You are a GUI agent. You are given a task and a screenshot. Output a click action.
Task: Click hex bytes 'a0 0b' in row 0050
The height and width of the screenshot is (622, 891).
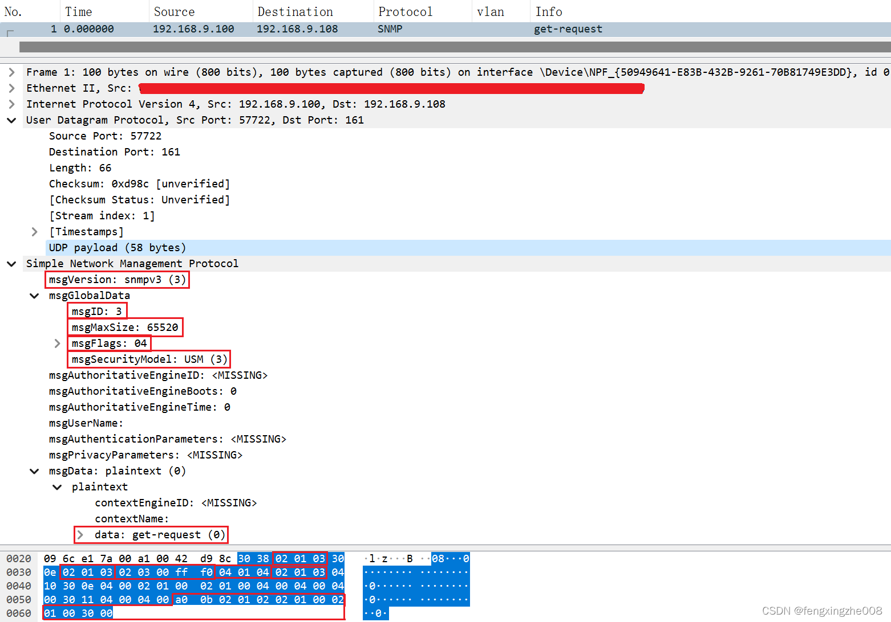194,600
